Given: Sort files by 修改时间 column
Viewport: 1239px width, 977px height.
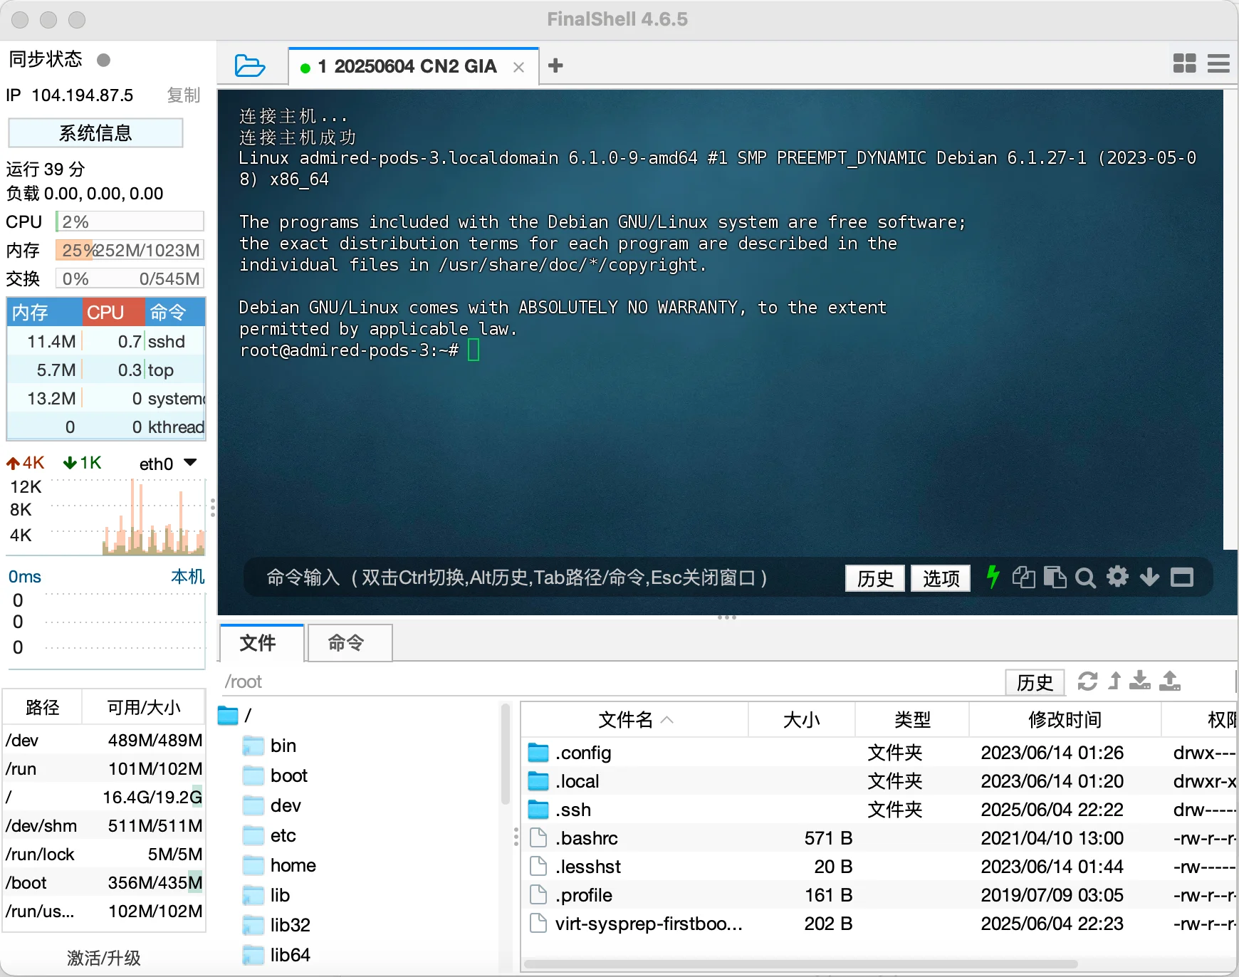Looking at the screenshot, I should pyautogui.click(x=1065, y=719).
